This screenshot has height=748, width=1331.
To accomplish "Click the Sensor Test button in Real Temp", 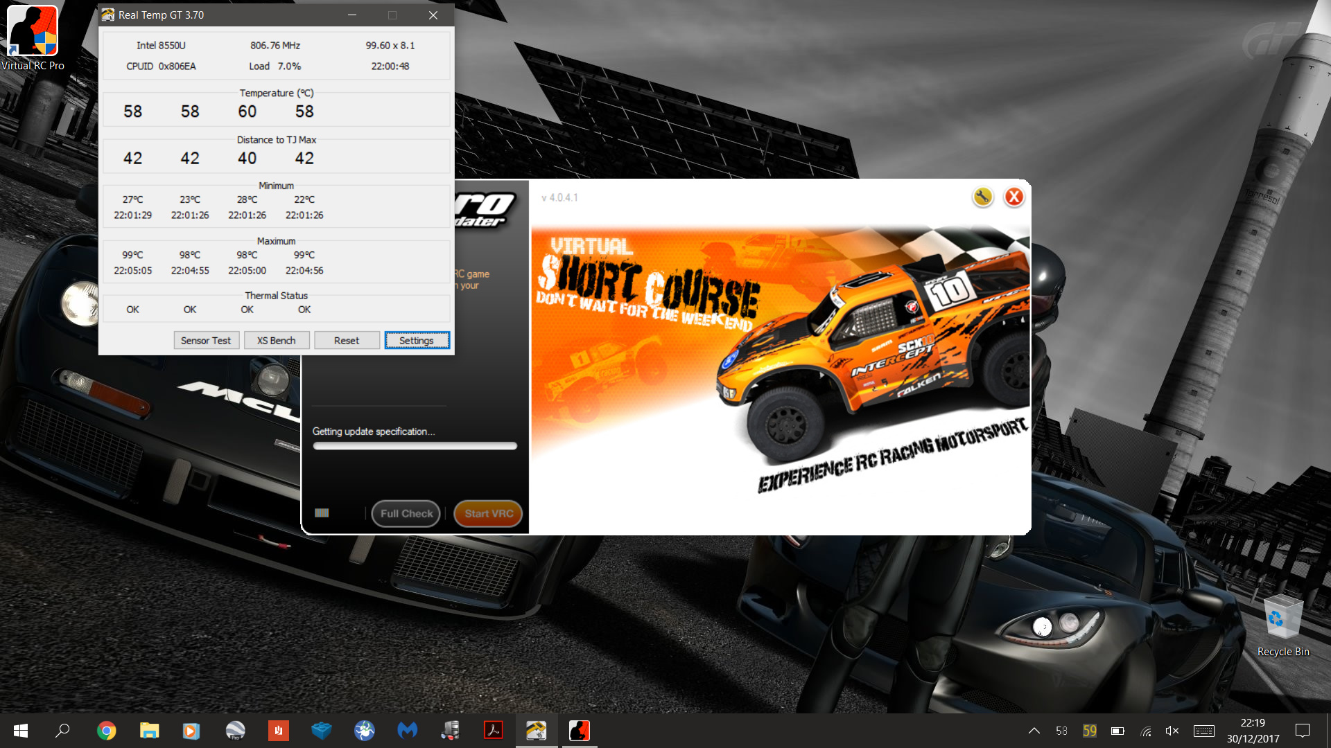I will click(206, 340).
